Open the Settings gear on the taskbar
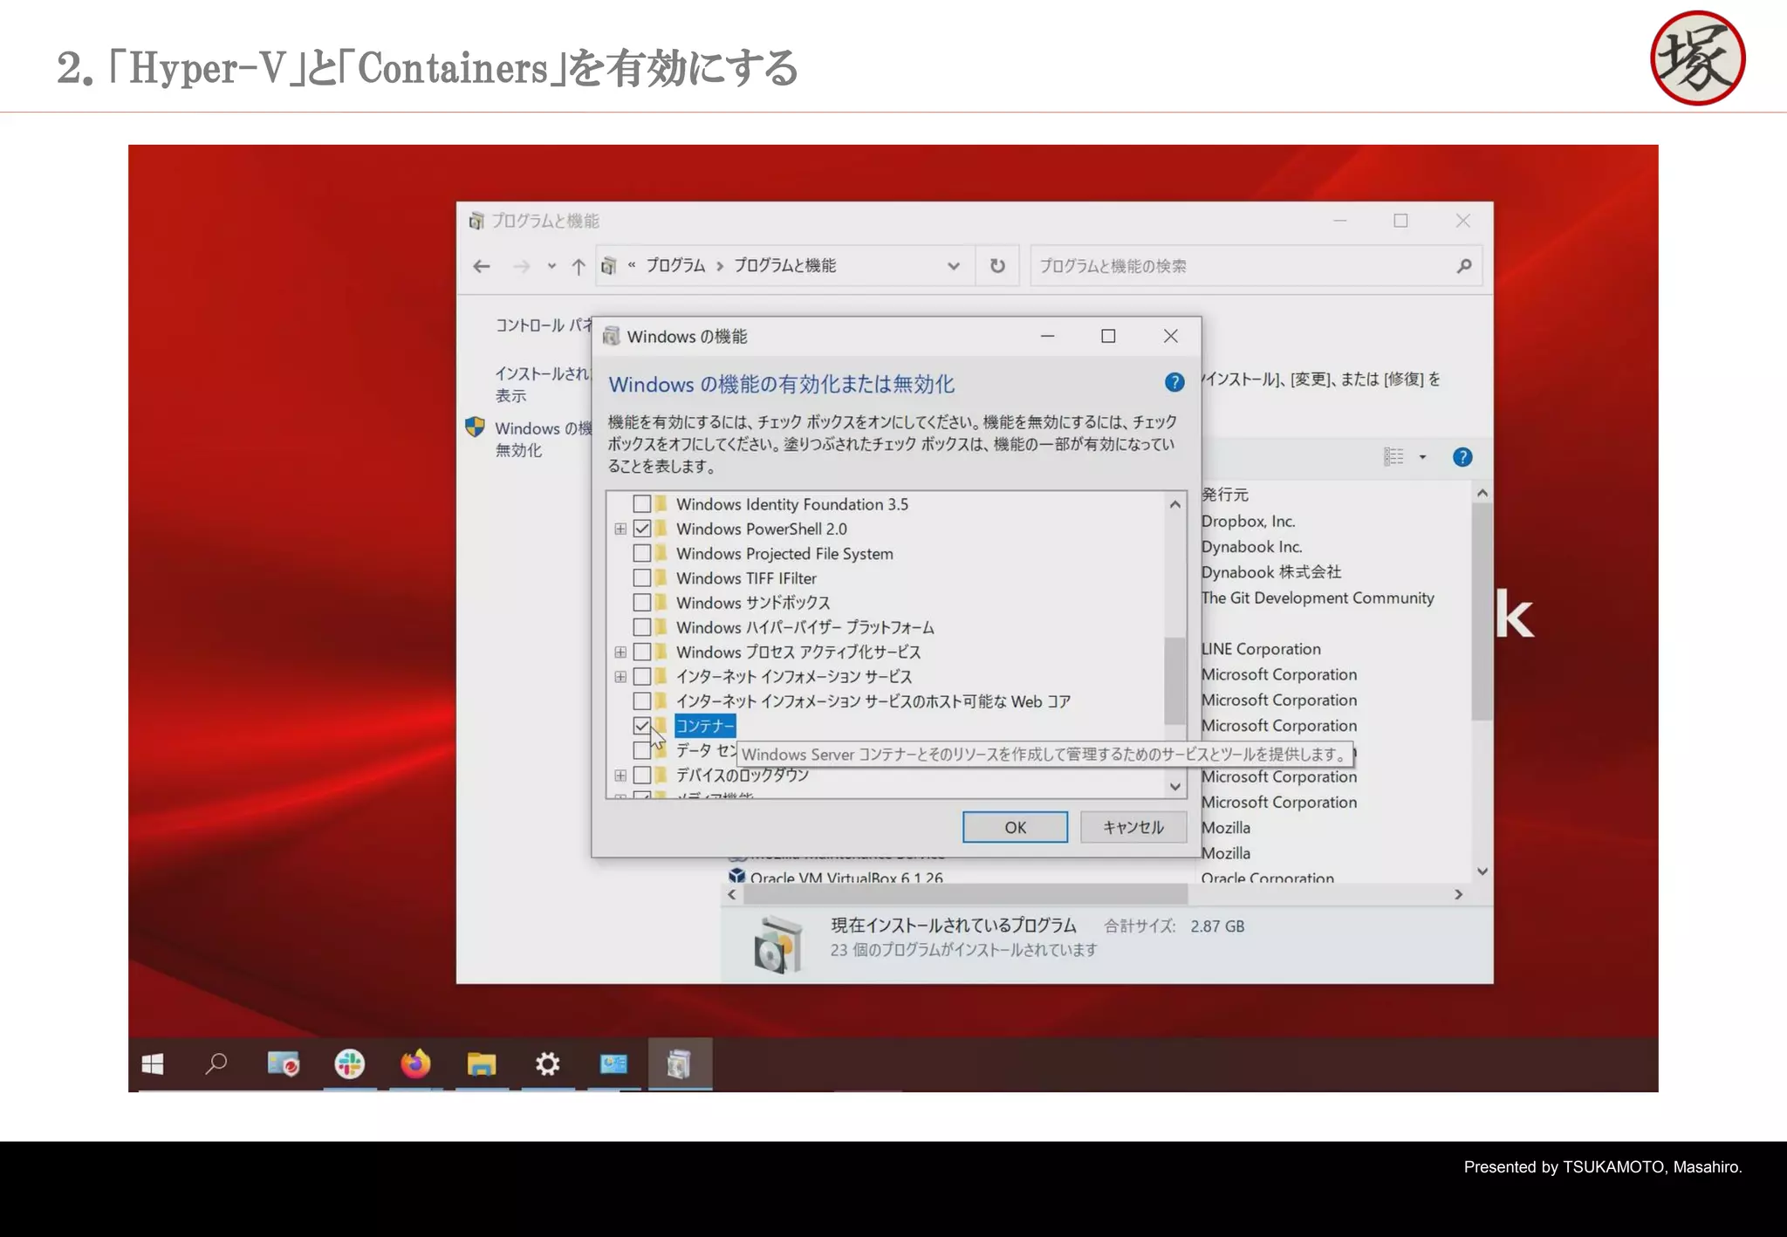 (547, 1064)
